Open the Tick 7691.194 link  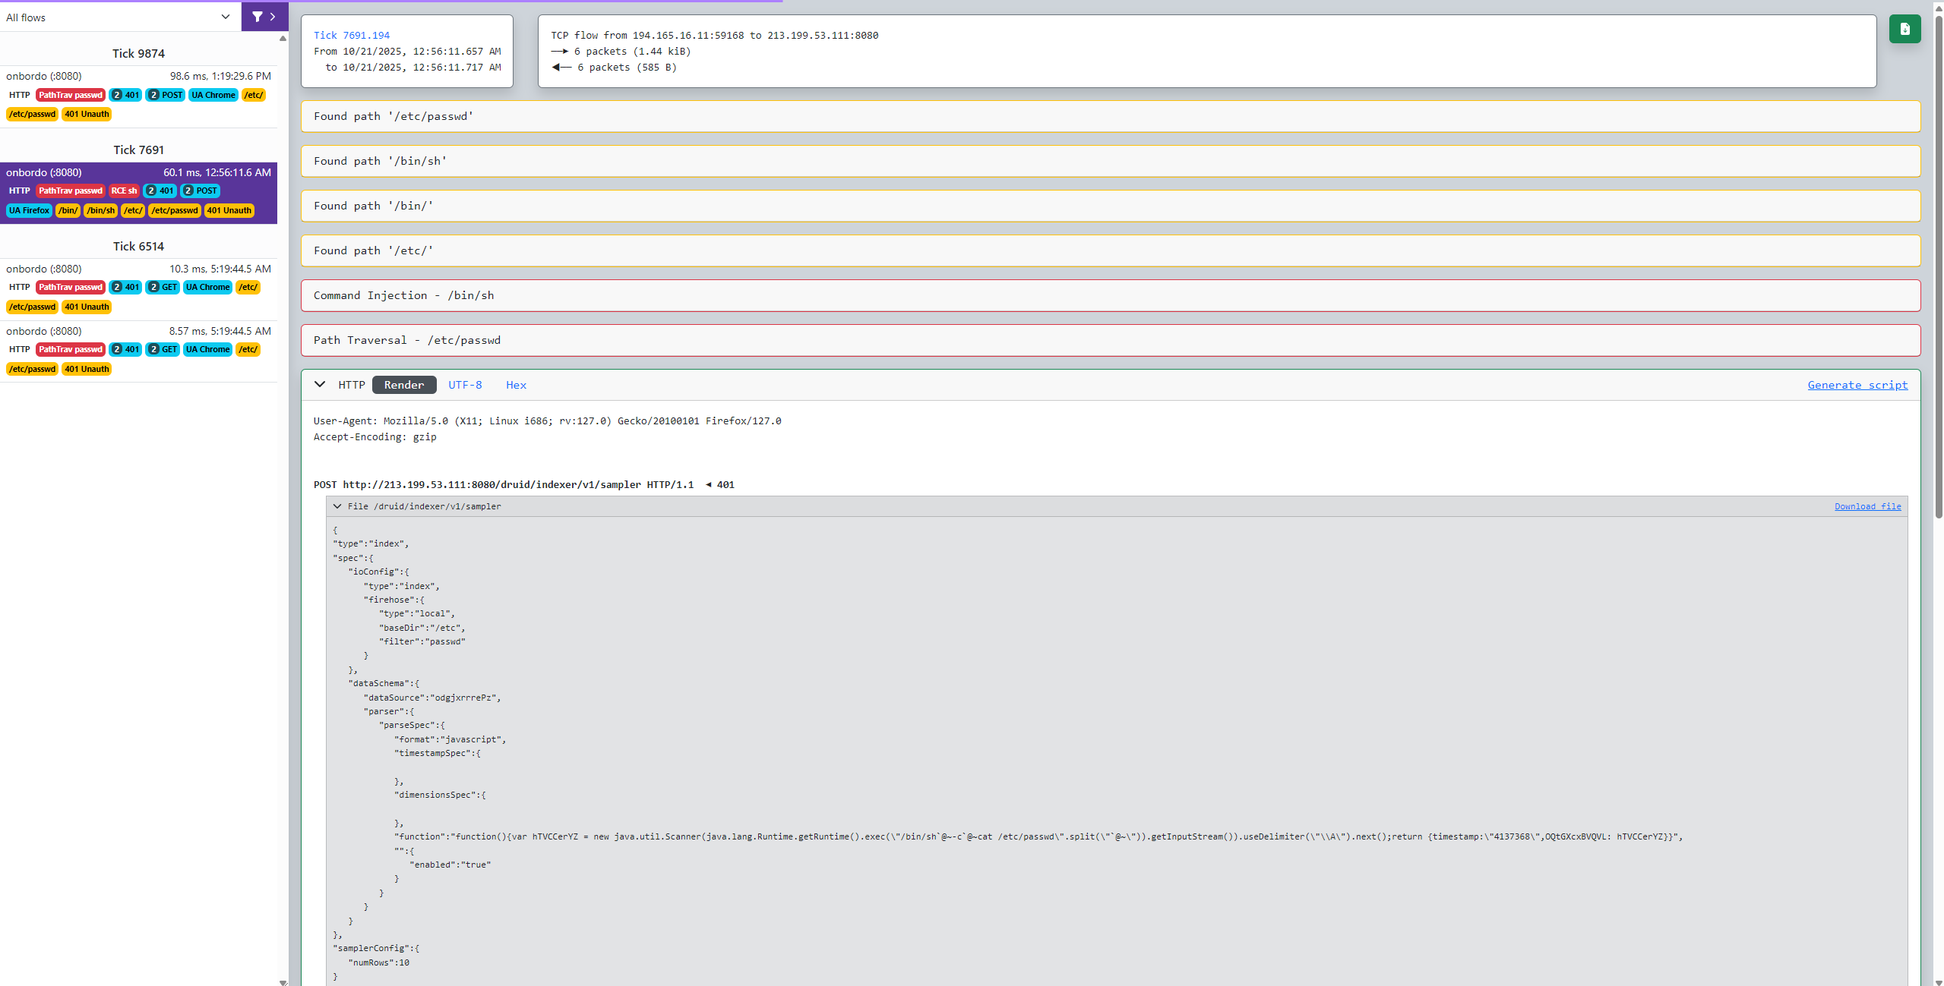(351, 36)
